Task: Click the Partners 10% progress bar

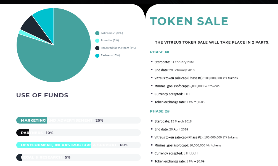Action: 78,133
